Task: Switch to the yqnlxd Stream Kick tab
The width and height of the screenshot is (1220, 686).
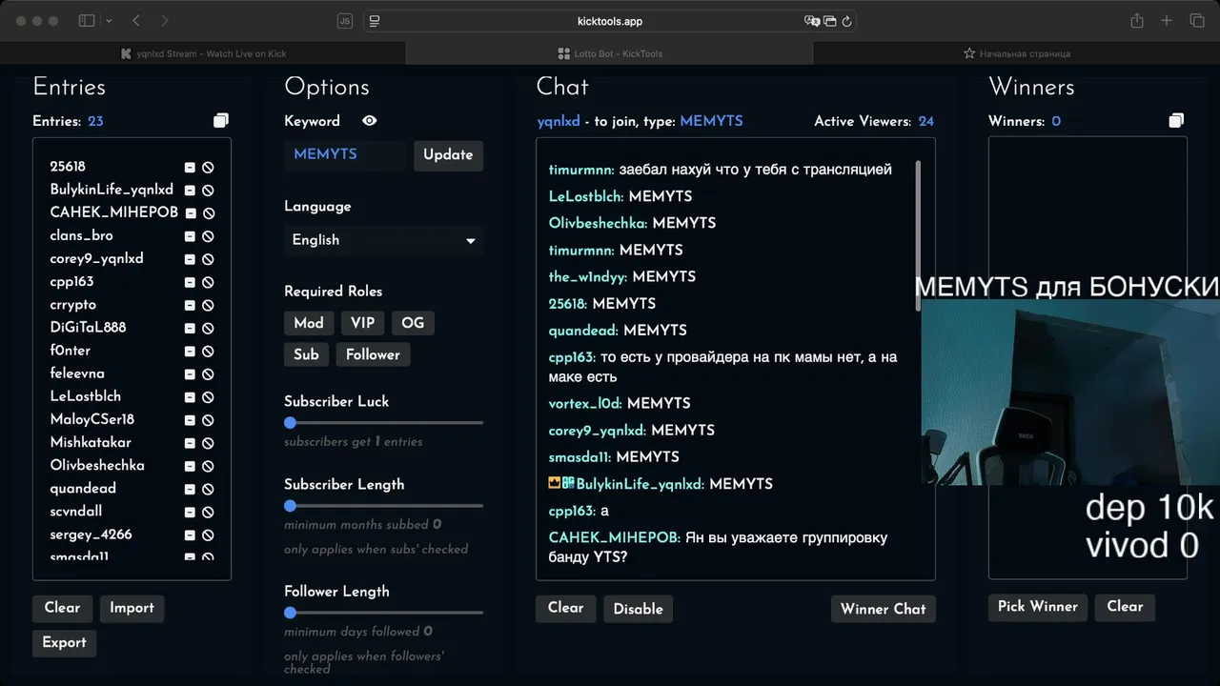Action: click(x=203, y=53)
